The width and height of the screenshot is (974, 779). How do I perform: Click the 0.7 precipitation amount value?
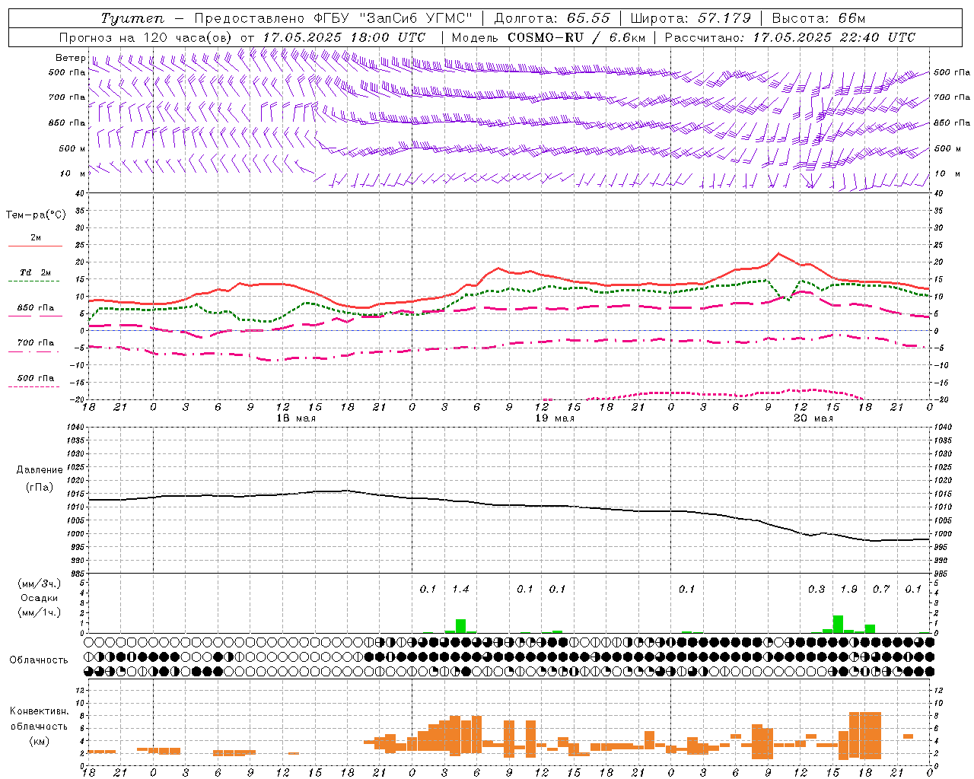click(x=881, y=589)
